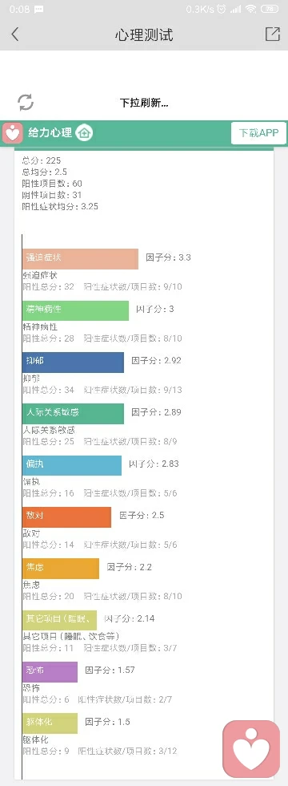Select the green 精神病性 bar
288x786 pixels.
(x=75, y=310)
